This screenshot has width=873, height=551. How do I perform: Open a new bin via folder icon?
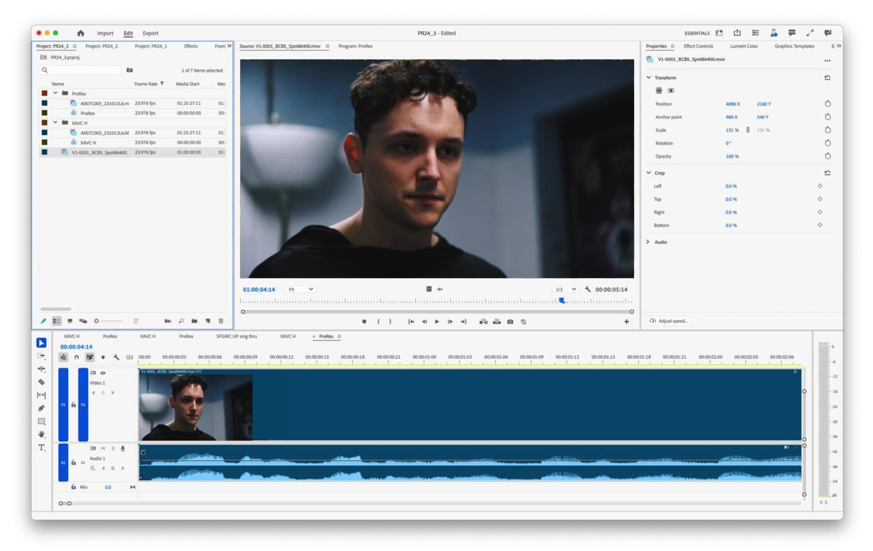tap(194, 321)
